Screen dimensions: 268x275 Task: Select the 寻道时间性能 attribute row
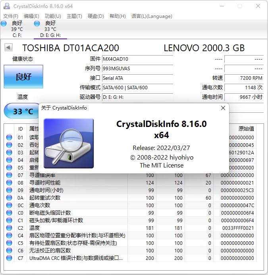click(130, 183)
